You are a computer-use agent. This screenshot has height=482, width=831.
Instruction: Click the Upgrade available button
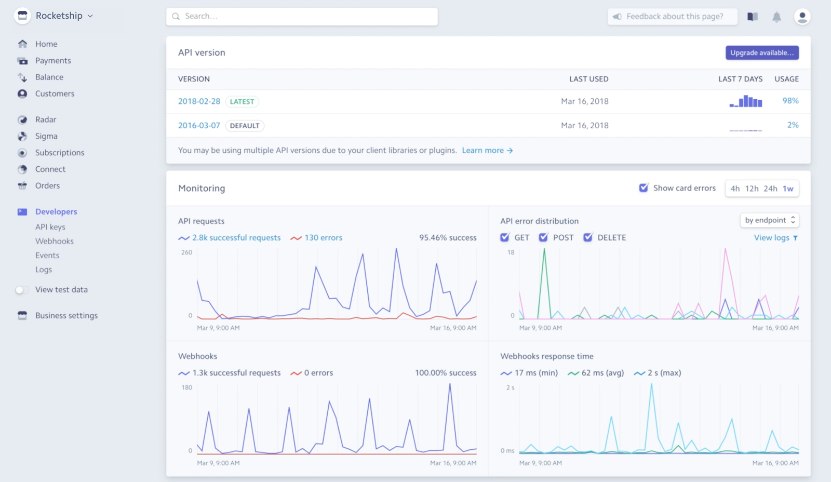[x=762, y=53]
